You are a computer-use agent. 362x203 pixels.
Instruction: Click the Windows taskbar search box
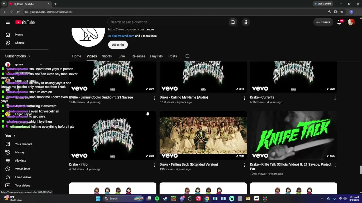(124, 198)
